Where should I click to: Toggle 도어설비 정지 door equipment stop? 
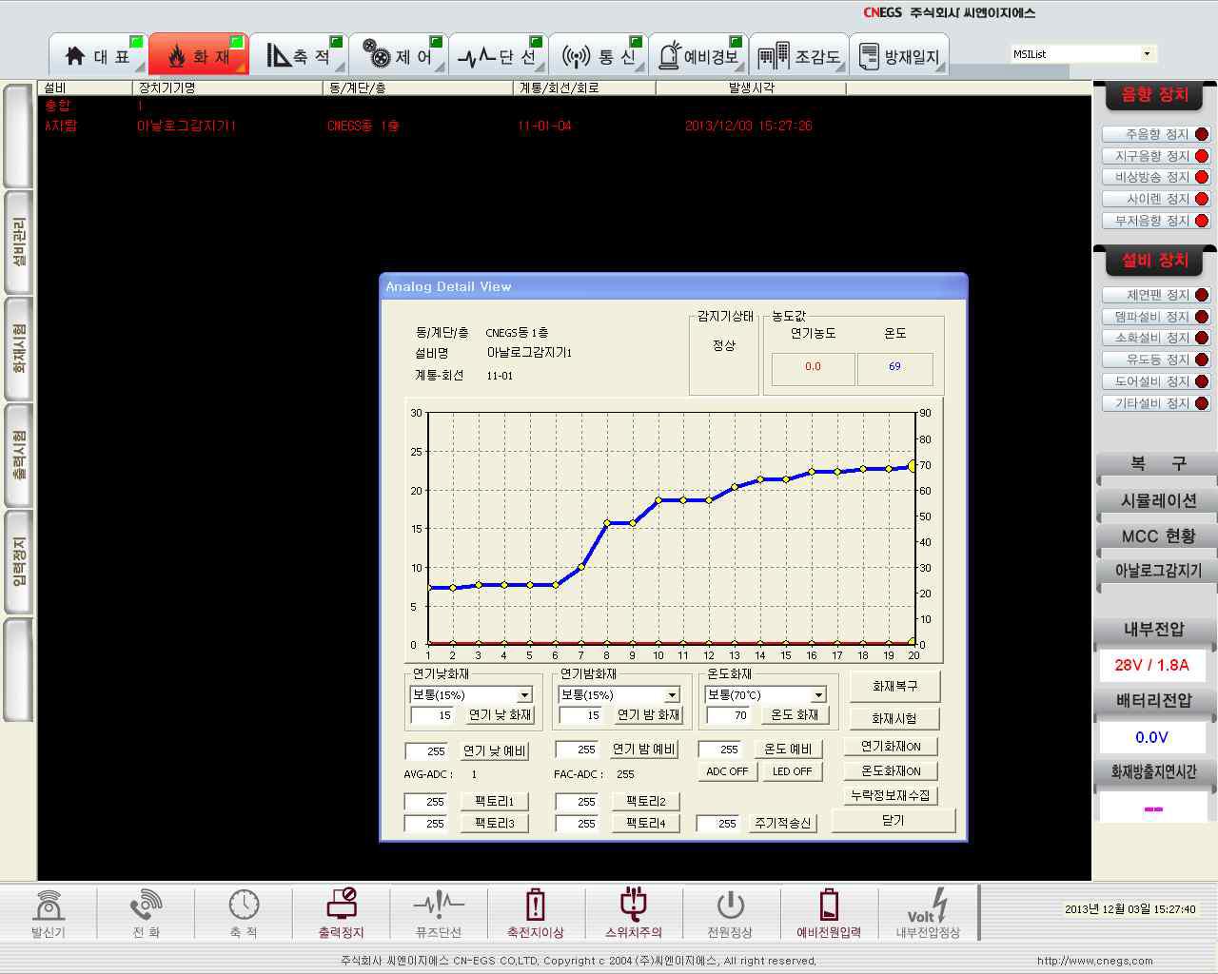pyautogui.click(x=1155, y=381)
